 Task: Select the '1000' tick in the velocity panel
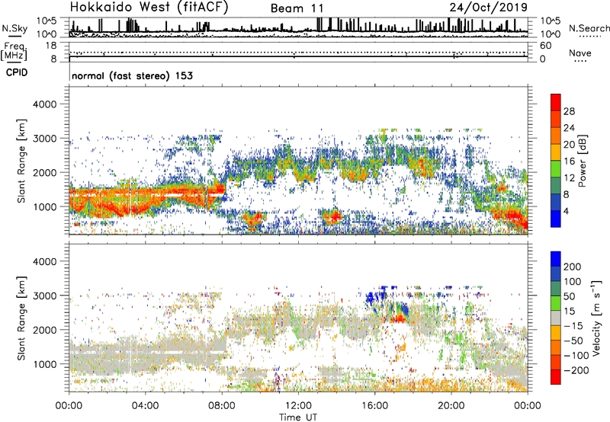pos(44,364)
